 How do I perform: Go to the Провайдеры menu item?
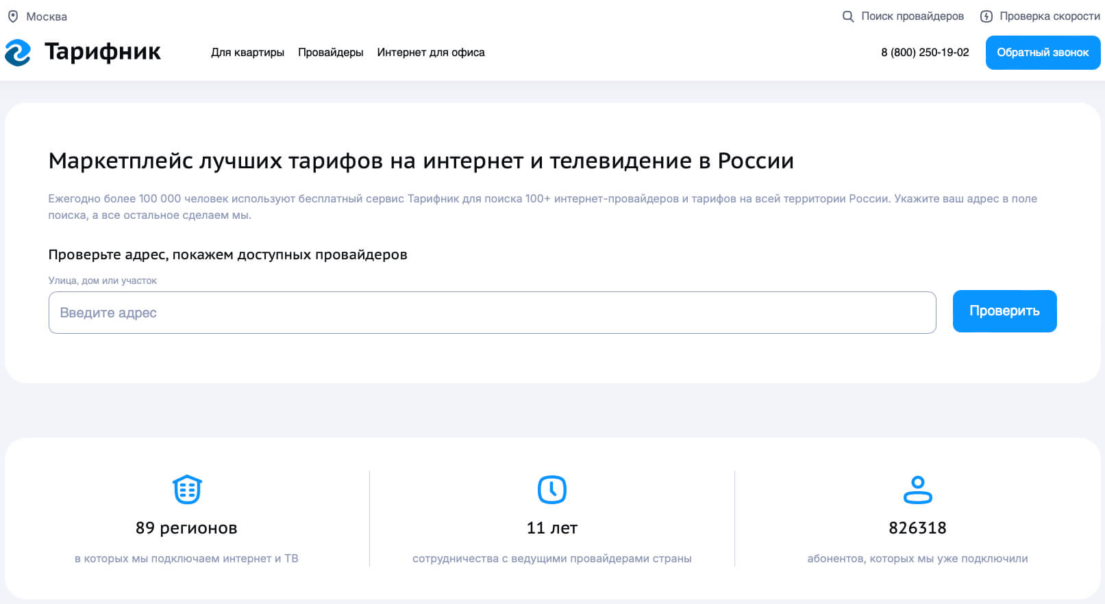(x=330, y=53)
